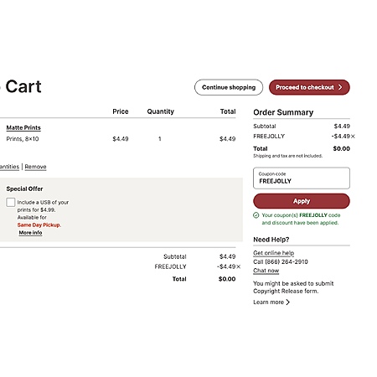Image resolution: width=377 pixels, height=377 pixels.
Task: Click the green coupon applied checkmark icon
Action: [256, 215]
